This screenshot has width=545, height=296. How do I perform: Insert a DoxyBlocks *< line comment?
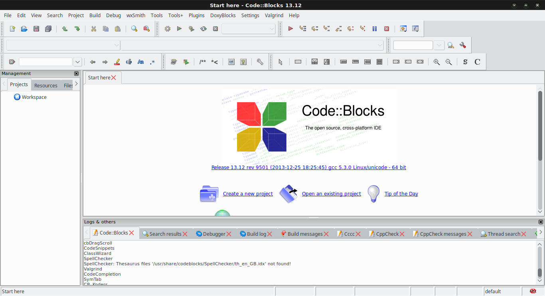[x=215, y=62]
